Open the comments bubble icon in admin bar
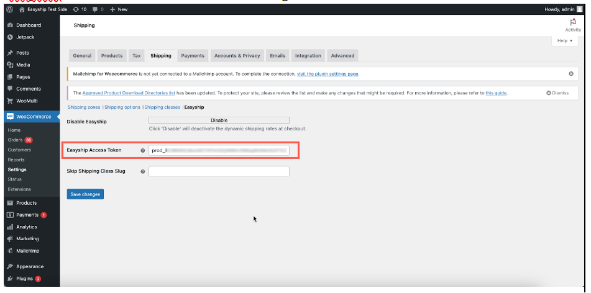 (95, 9)
